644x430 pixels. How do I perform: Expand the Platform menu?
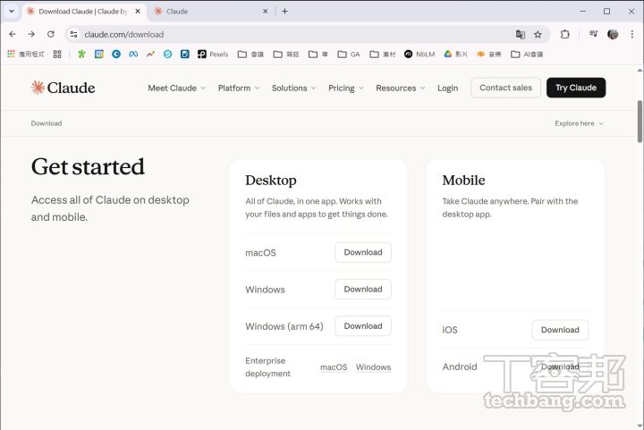tap(239, 89)
